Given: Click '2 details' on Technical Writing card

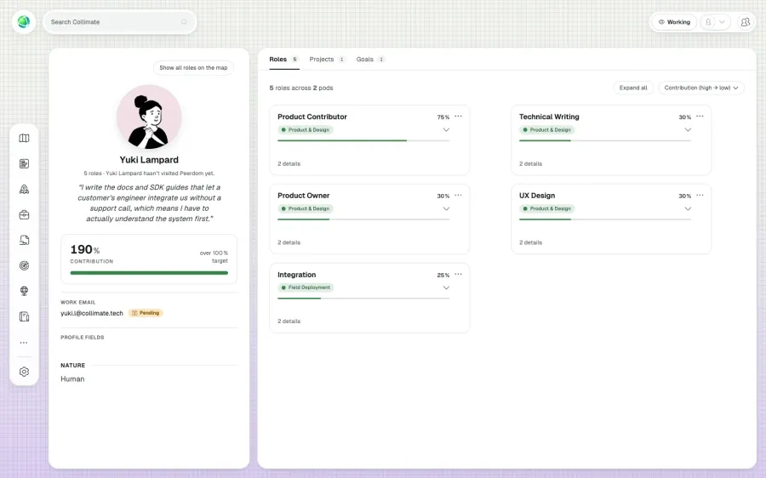Looking at the screenshot, I should coord(530,163).
